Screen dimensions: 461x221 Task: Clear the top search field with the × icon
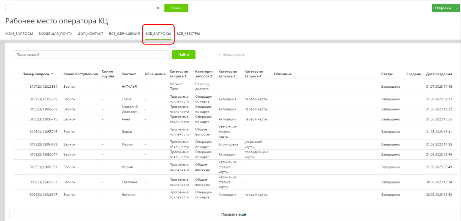tap(158, 8)
